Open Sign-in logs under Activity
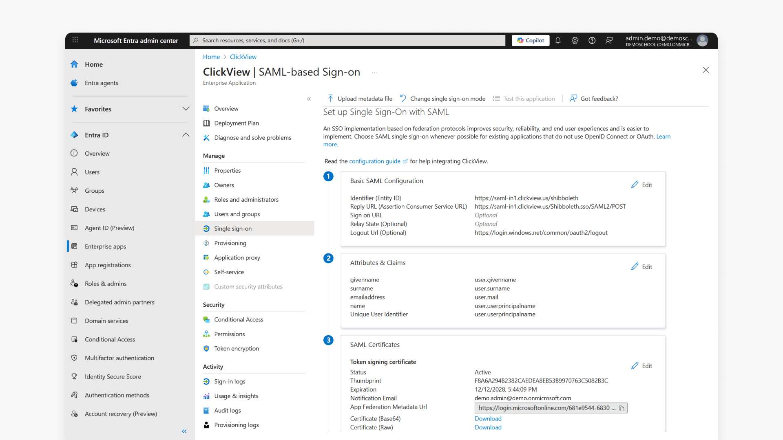Image resolution: width=783 pixels, height=440 pixels. (230, 381)
